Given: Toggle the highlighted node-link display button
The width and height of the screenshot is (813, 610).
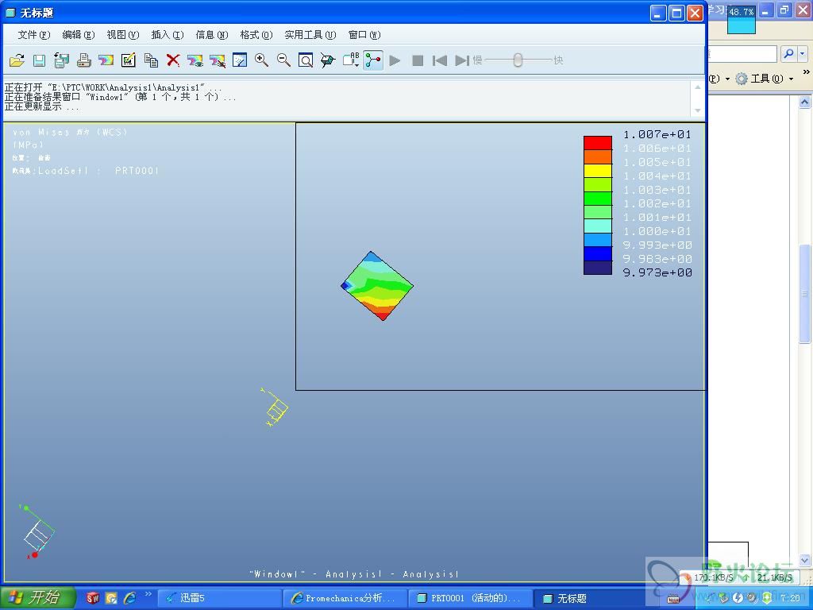Looking at the screenshot, I should coord(373,60).
